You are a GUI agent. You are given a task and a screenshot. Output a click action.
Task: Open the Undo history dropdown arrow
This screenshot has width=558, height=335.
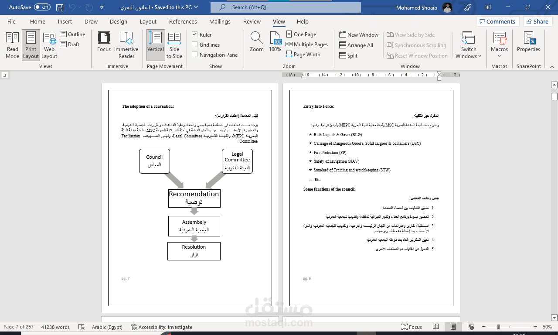click(80, 7)
